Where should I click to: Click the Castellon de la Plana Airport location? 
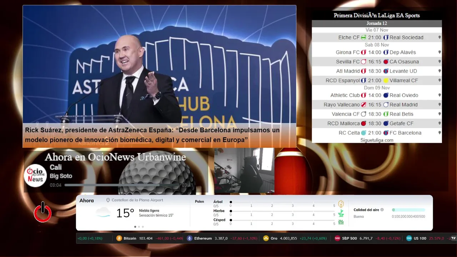pos(137,200)
